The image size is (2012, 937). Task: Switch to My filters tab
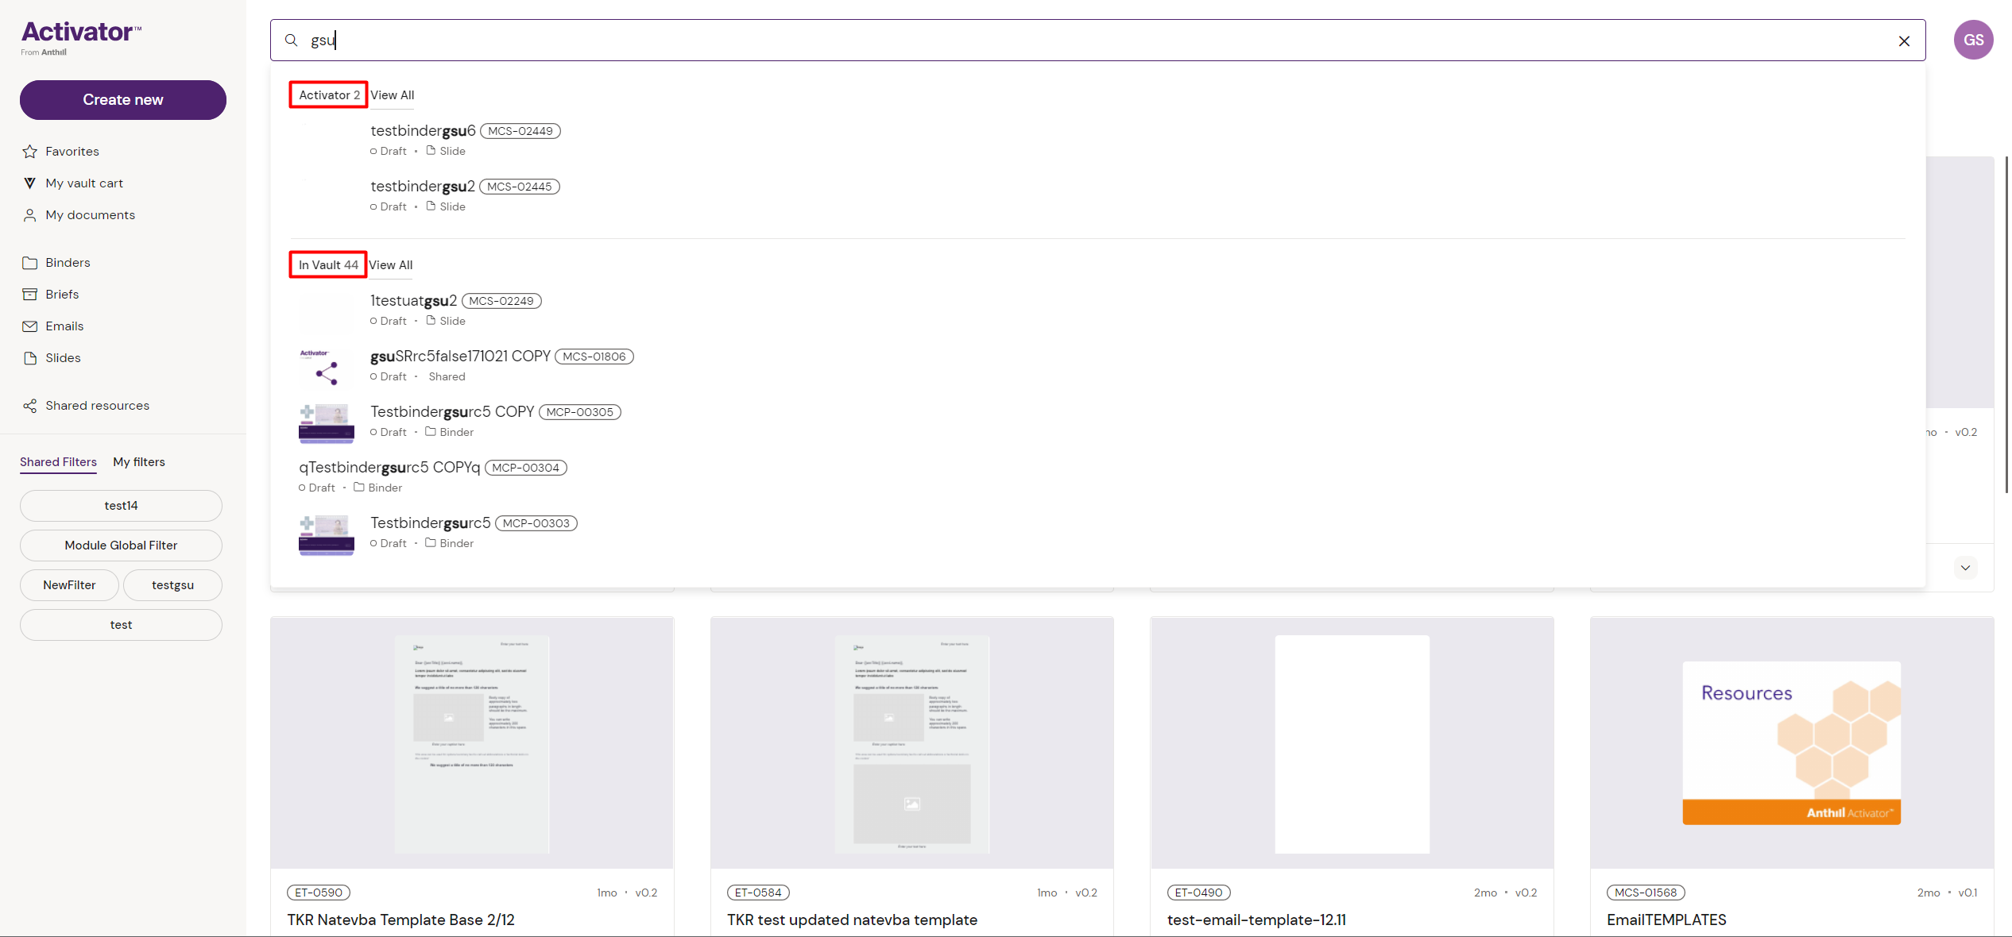point(139,462)
